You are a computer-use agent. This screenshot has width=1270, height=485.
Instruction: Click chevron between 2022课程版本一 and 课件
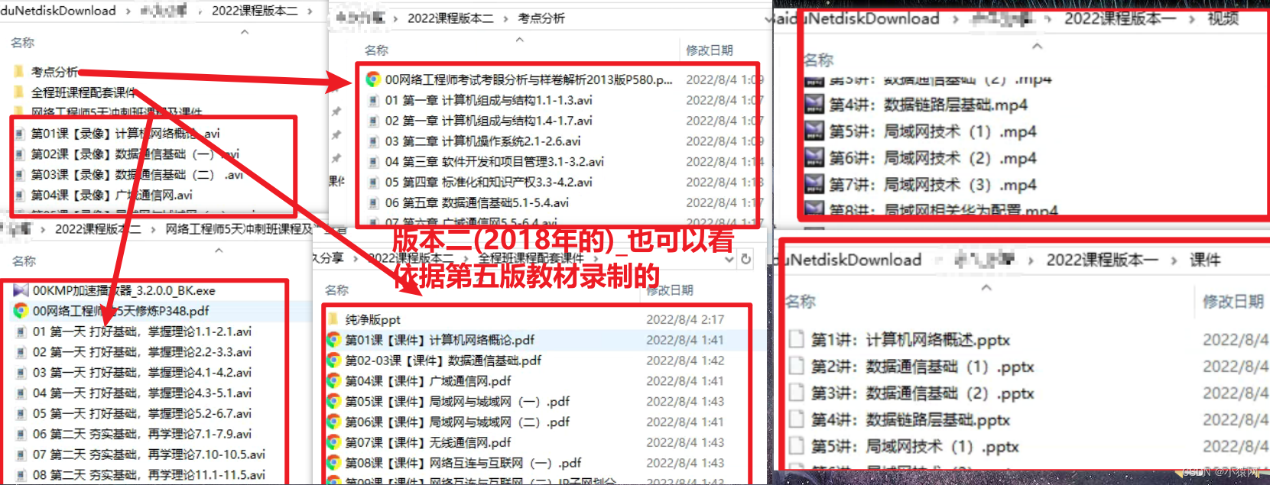click(x=1174, y=260)
